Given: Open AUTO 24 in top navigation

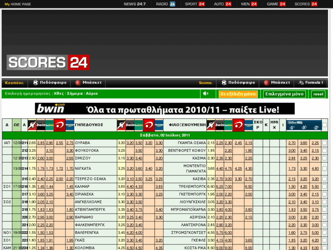Looking at the screenshot, I should tap(222, 4).
